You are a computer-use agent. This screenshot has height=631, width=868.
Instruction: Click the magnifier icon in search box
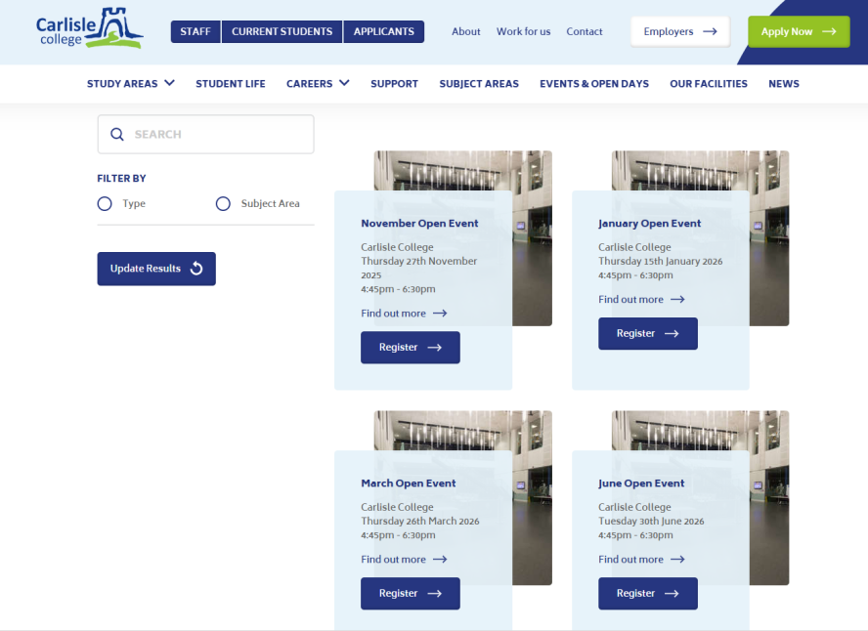pos(117,135)
